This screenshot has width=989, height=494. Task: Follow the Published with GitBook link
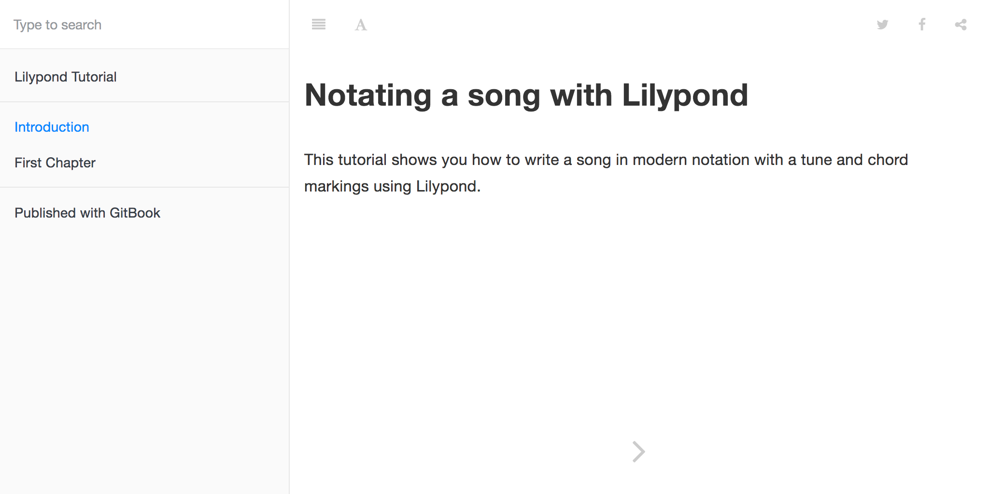pyautogui.click(x=87, y=213)
